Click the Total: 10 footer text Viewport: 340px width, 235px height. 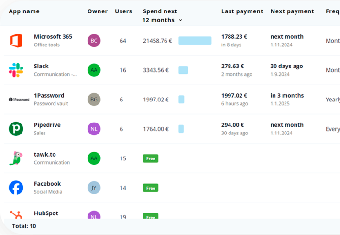pyautogui.click(x=24, y=226)
